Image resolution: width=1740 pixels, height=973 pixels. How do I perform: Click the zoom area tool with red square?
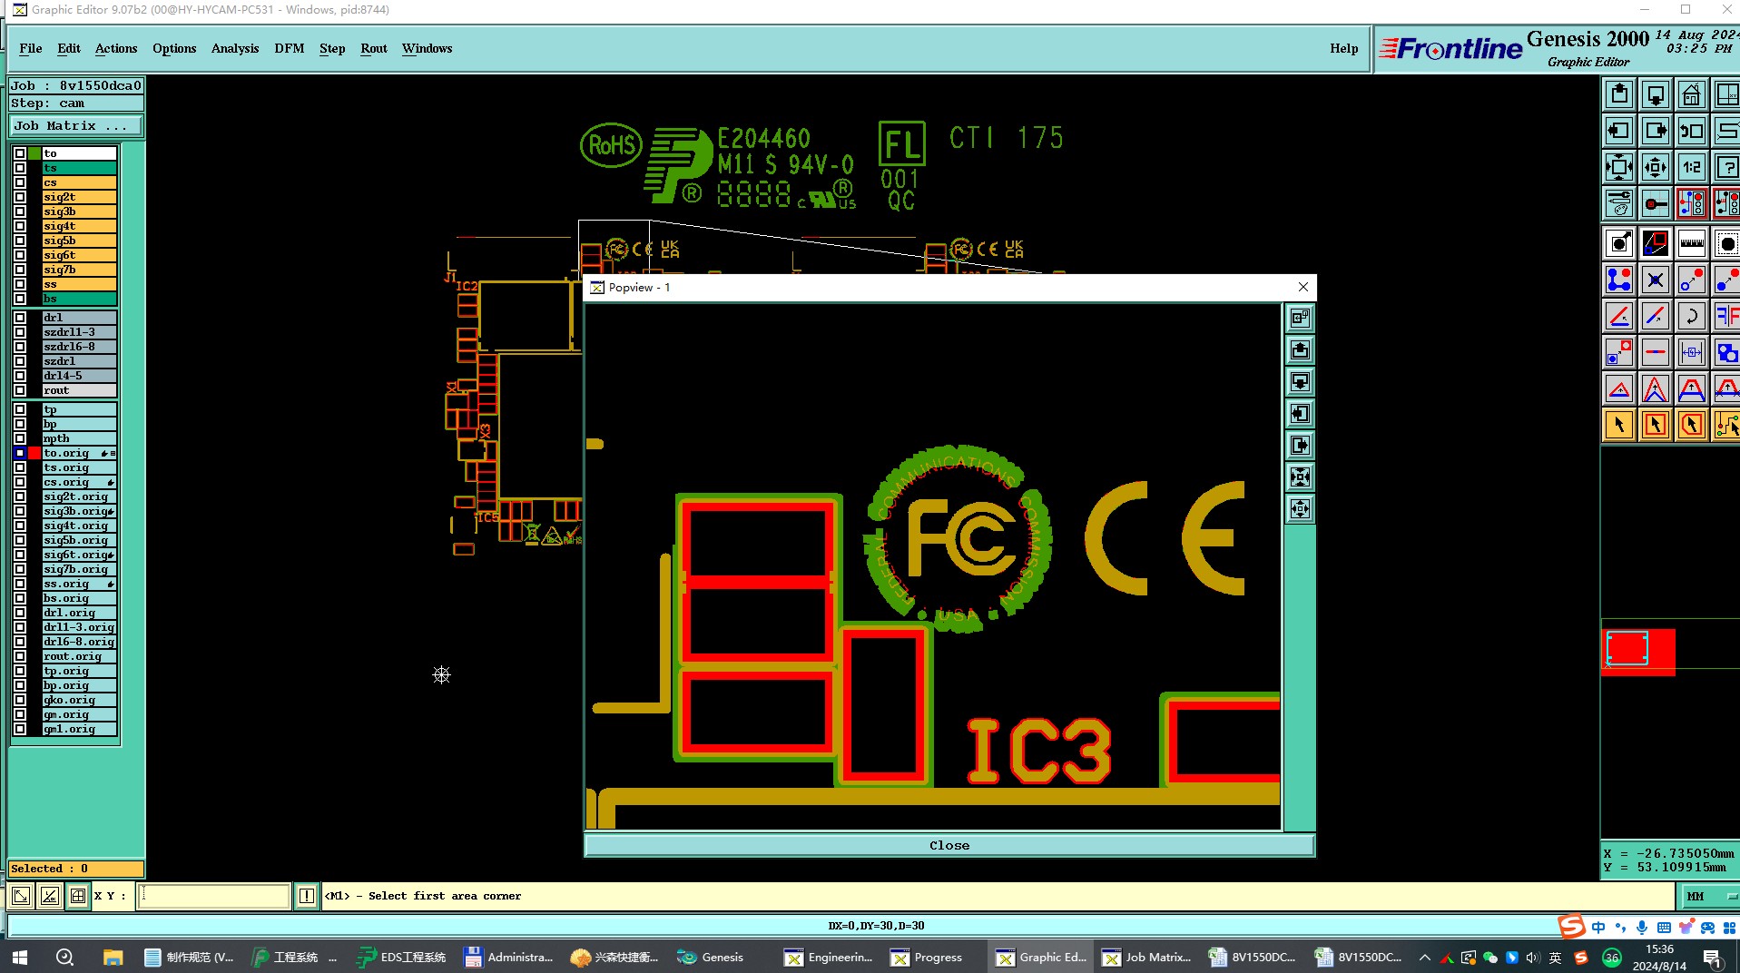pyautogui.click(x=1656, y=243)
